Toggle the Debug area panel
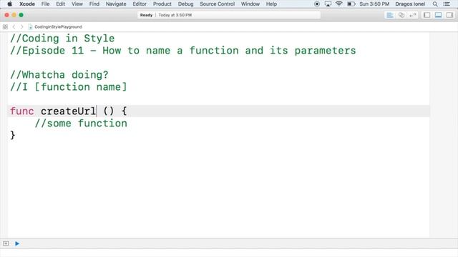The width and height of the screenshot is (458, 257). click(x=439, y=15)
